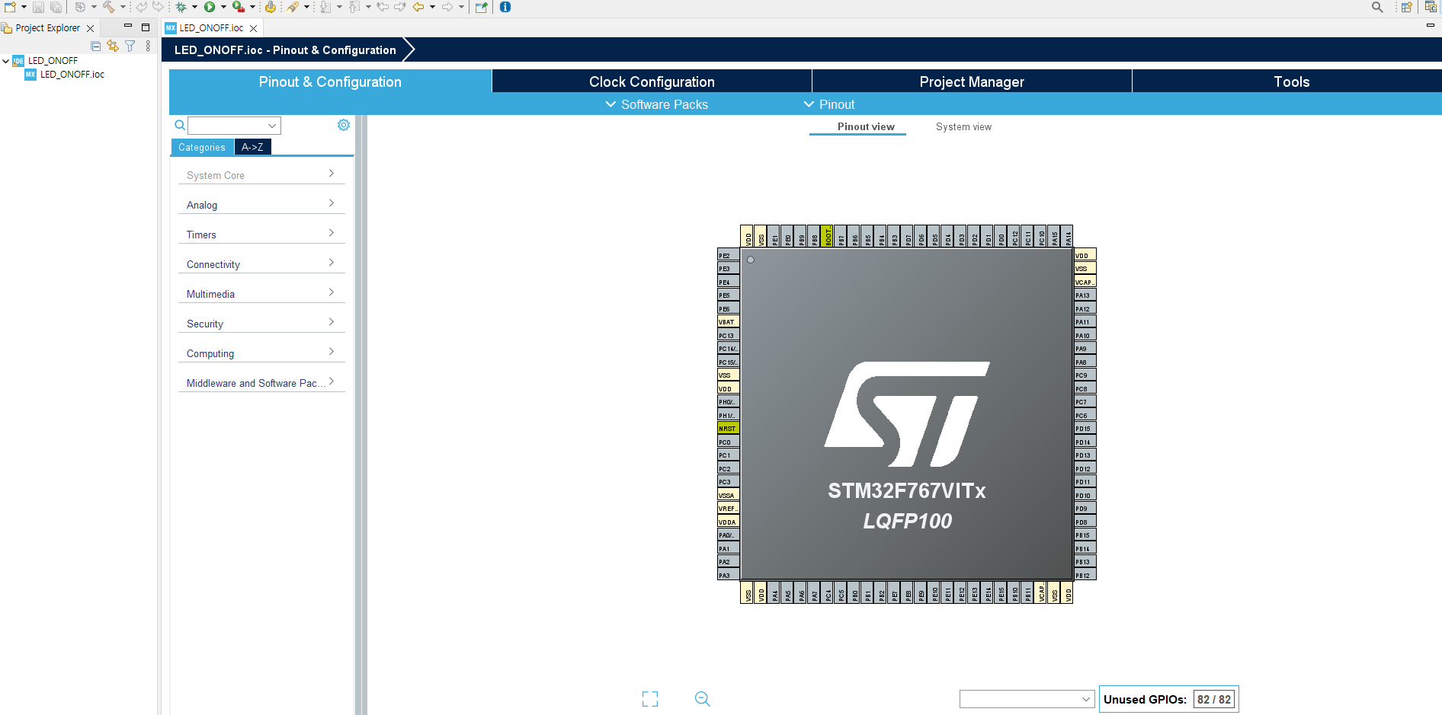Image resolution: width=1442 pixels, height=715 pixels.
Task: Click pin PC13 on the chip
Action: click(x=728, y=336)
